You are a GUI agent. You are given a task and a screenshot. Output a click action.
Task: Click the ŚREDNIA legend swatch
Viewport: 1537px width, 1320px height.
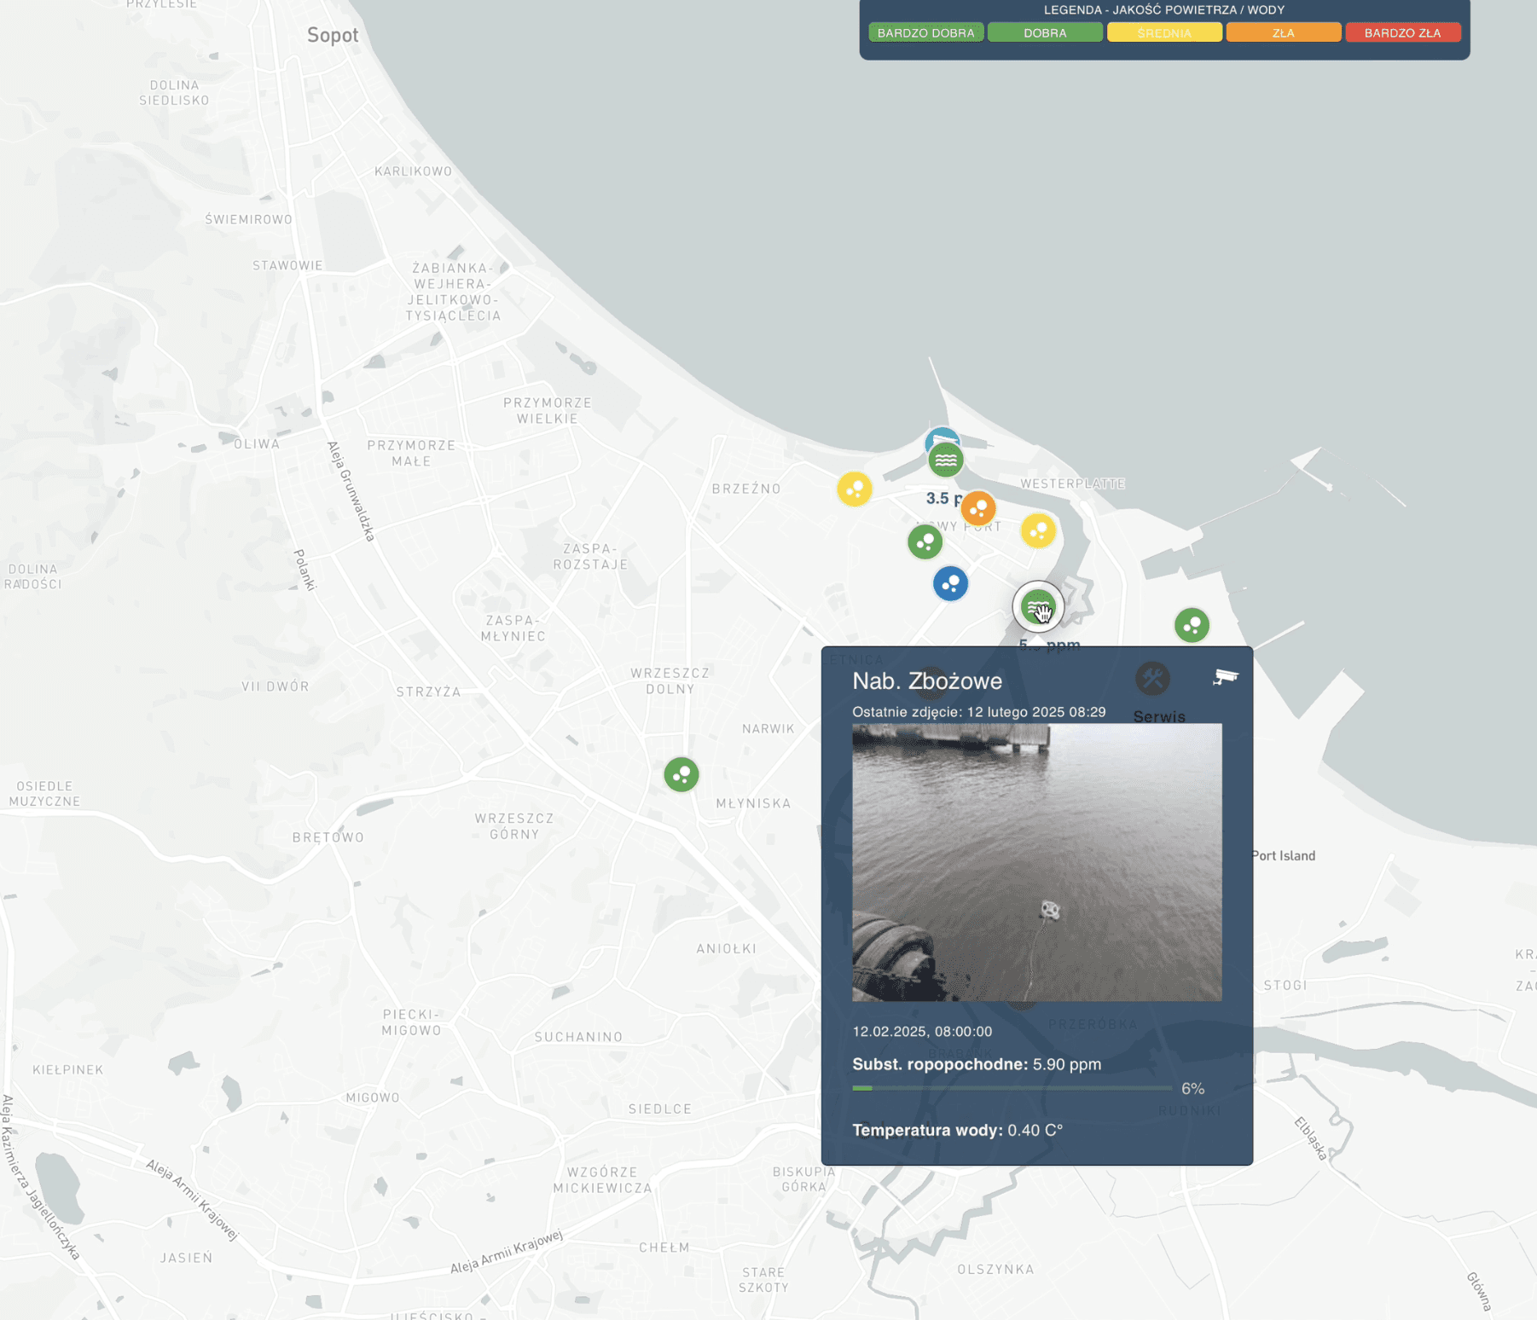click(1164, 33)
